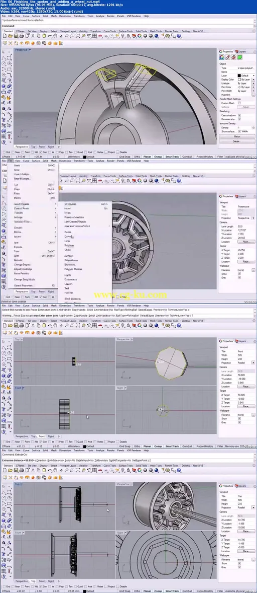Click Hide lightbulb icon in spoke-selection frame toolbar
Viewport: 257px width, 593px height.
[122, 36]
